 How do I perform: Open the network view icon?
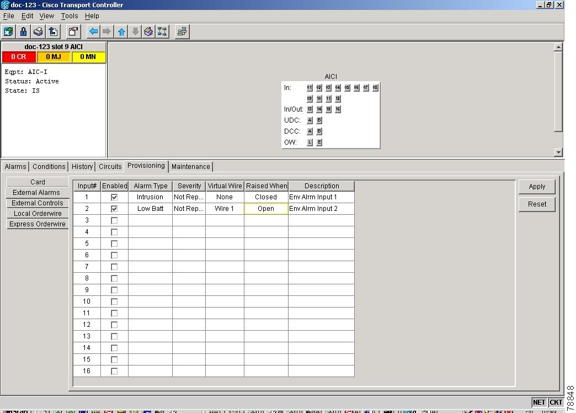tap(162, 31)
